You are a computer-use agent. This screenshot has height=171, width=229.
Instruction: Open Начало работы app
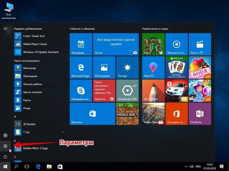(39, 84)
